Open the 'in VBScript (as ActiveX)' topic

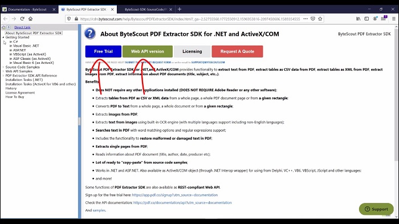[28, 54]
